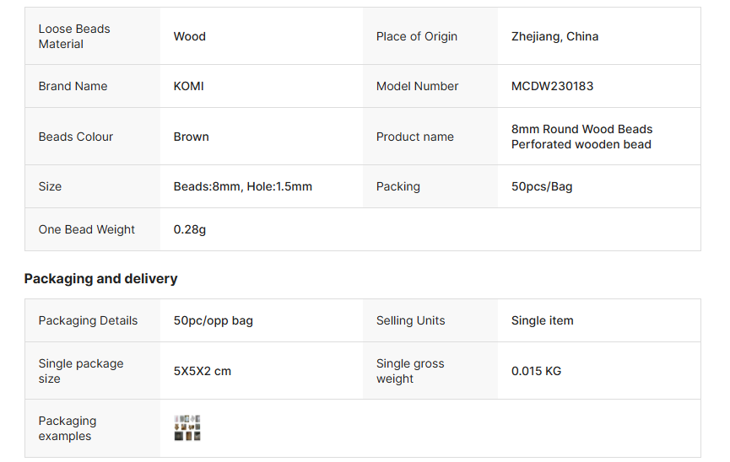
Task: Click the 'Packaging and delivery' heading
Action: [x=100, y=278]
